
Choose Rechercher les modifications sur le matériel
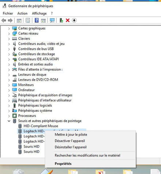87,155
